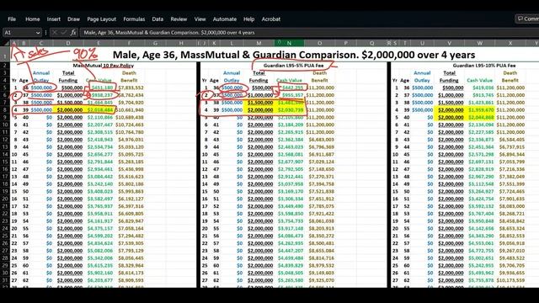Click 'Funding' header in Guardian 5% table
Viewport: 539px width, 303px height.
coord(259,81)
